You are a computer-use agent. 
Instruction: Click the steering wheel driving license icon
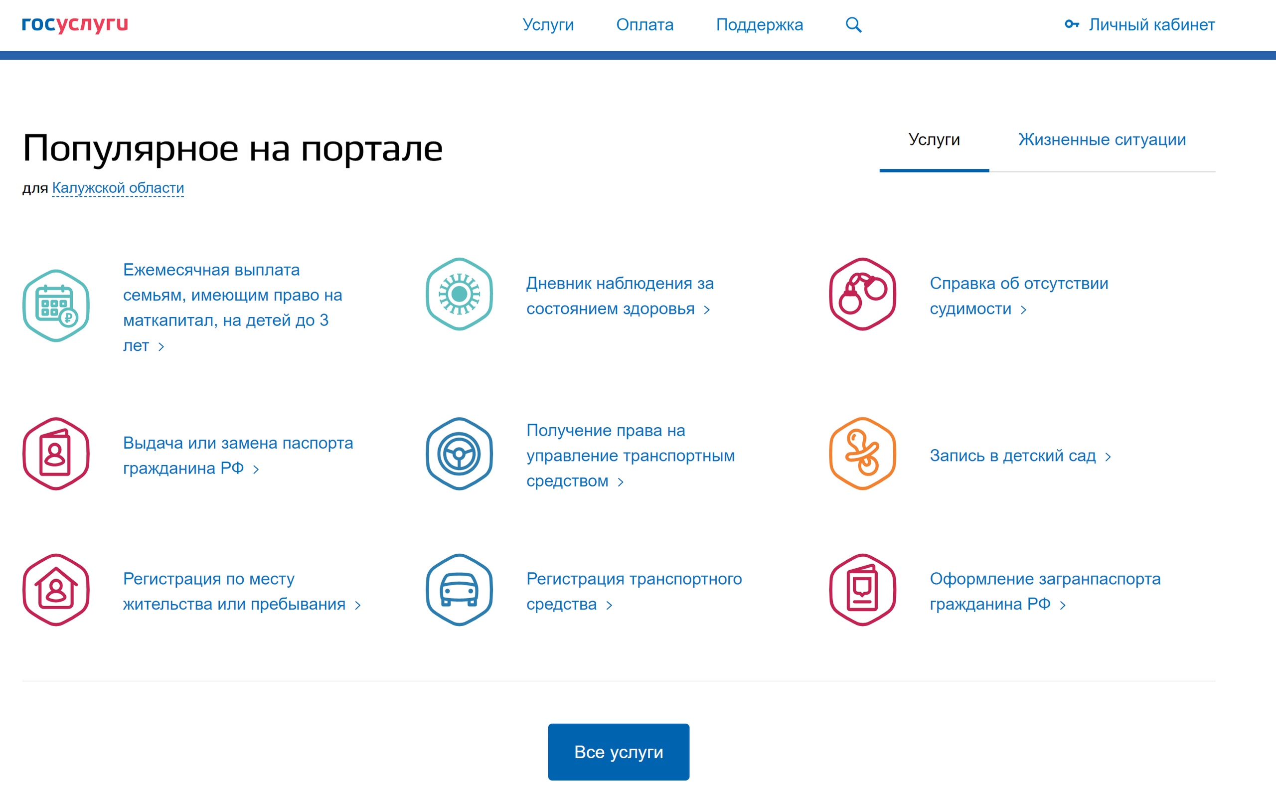click(x=459, y=454)
